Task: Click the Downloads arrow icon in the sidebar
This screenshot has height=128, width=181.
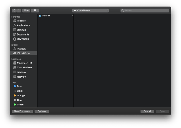Action: (15, 39)
